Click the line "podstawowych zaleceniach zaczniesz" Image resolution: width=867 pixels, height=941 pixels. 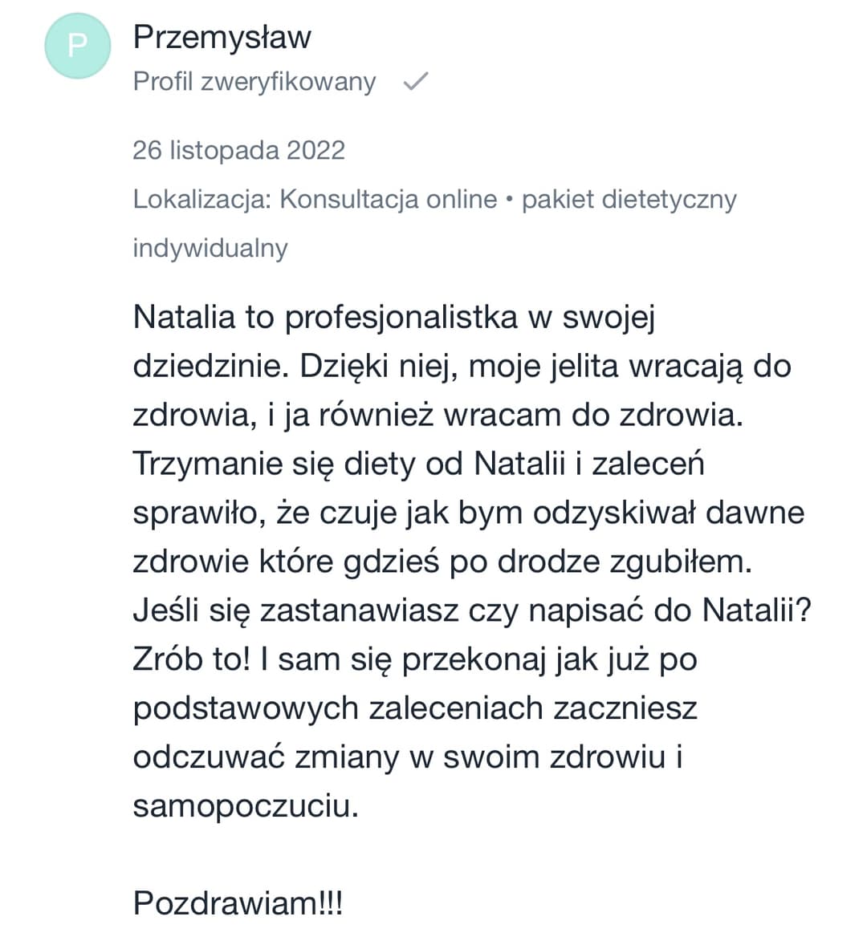pos(415,708)
